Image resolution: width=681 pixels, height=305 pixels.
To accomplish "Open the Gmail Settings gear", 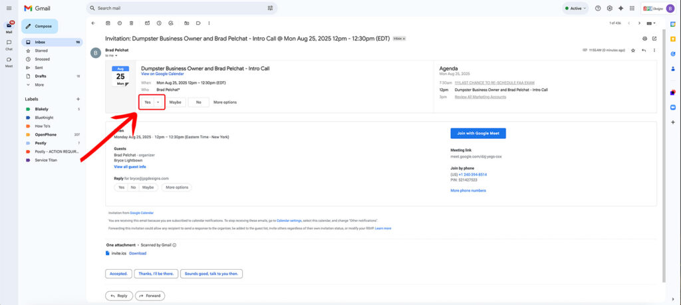I will [x=610, y=8].
